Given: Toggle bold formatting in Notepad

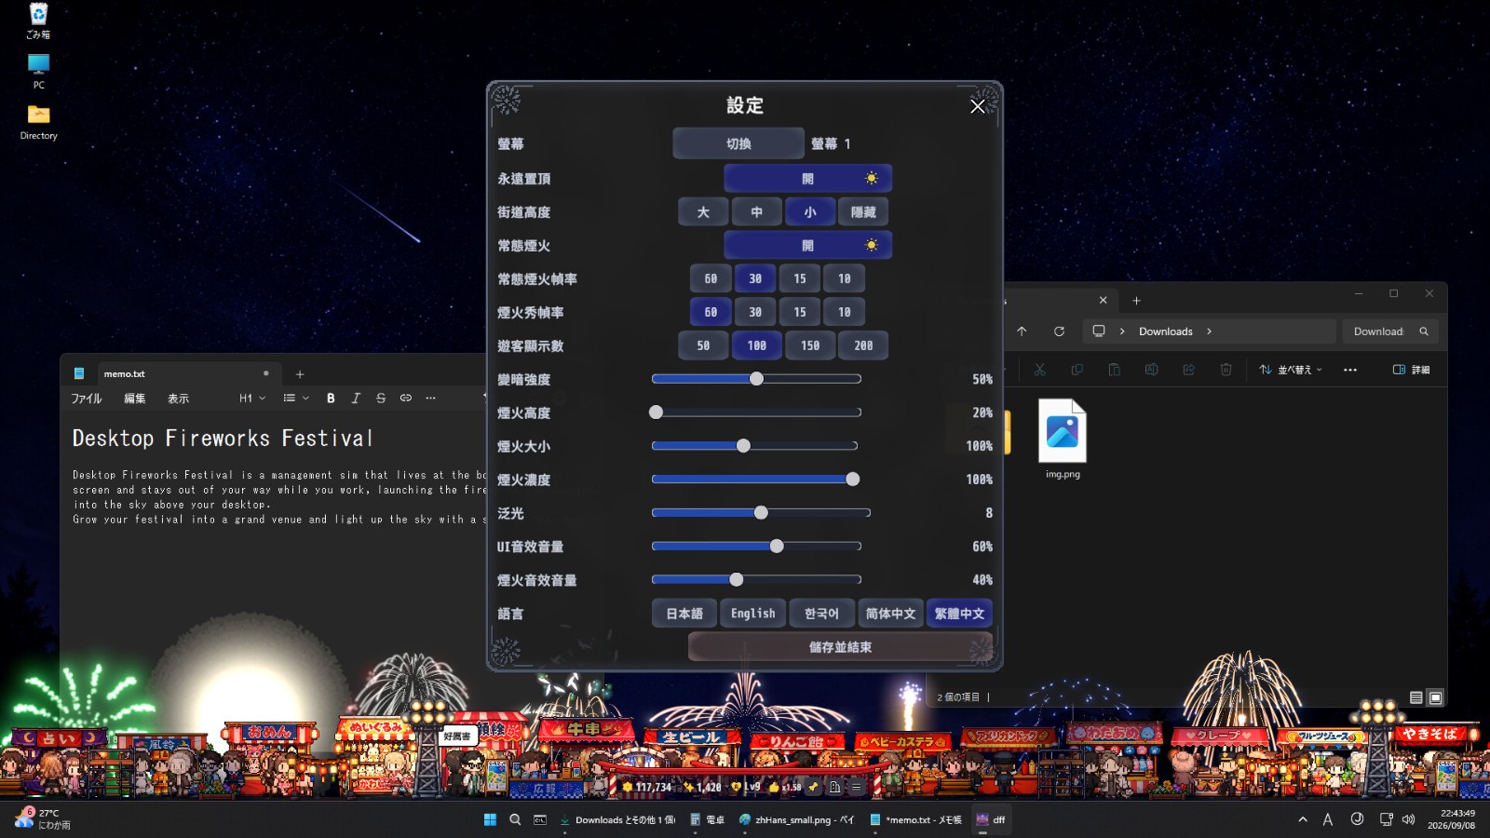Looking at the screenshot, I should coord(331,398).
